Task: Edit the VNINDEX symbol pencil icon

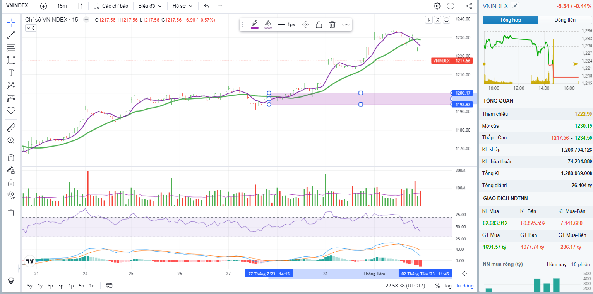Action: pyautogui.click(x=514, y=6)
